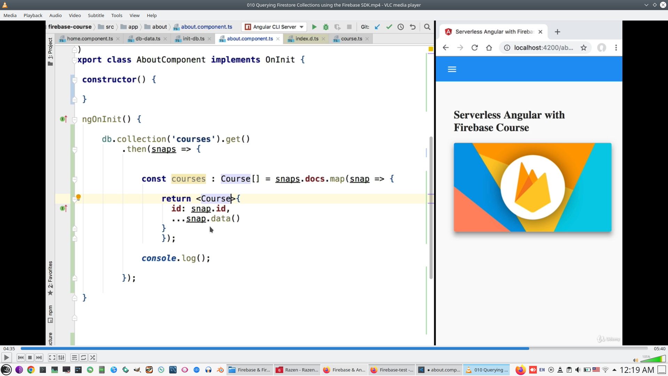Expand the system tray hidden icons arrow
The width and height of the screenshot is (668, 376).
coord(614,370)
